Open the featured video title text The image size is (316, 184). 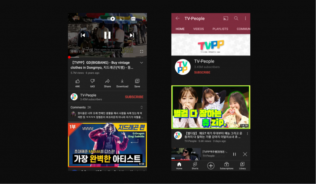point(214,135)
